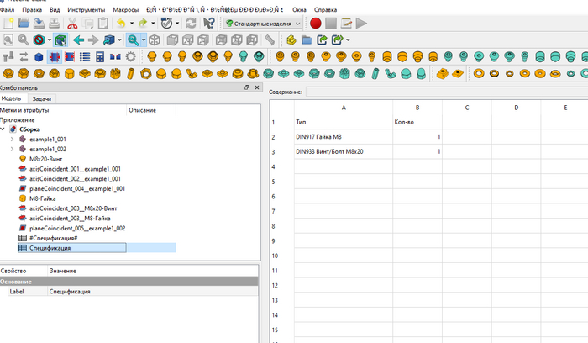This screenshot has width=588, height=343.
Task: Click the What's This help cursor icon
Action: tap(209, 23)
